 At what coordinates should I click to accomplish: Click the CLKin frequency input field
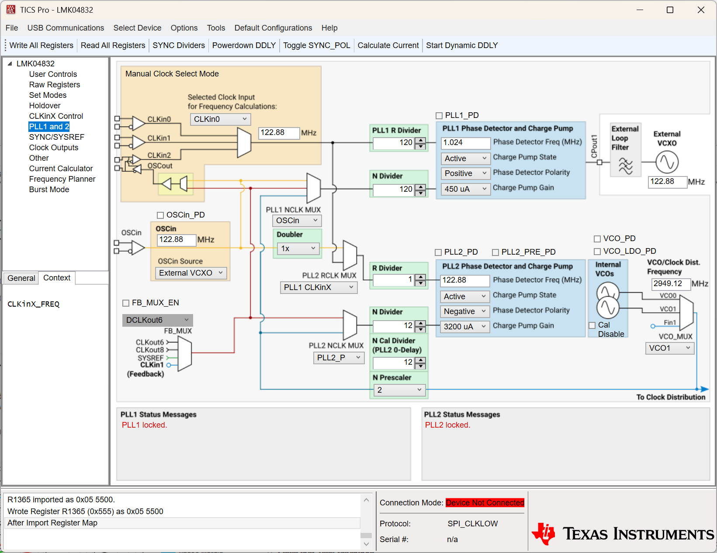(x=279, y=133)
